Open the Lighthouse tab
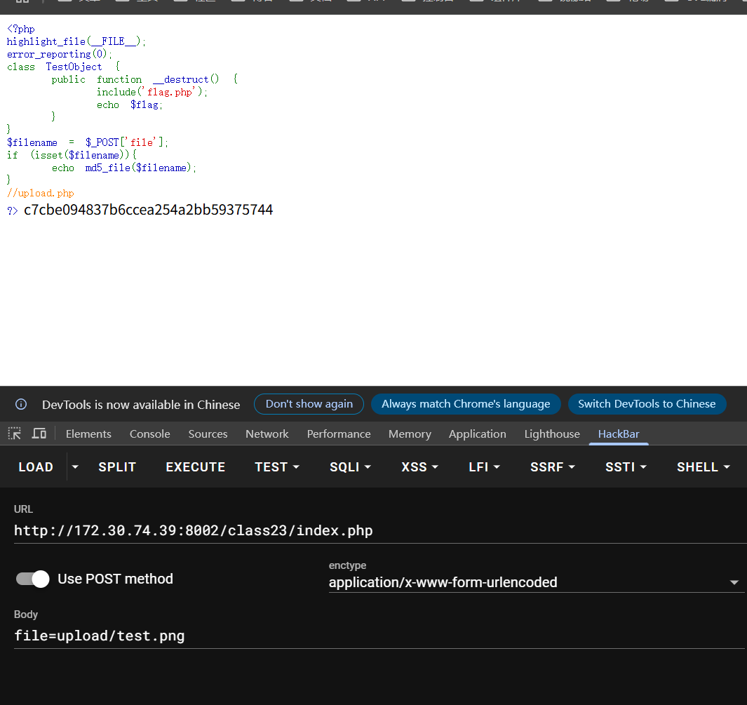The width and height of the screenshot is (747, 705). point(552,434)
